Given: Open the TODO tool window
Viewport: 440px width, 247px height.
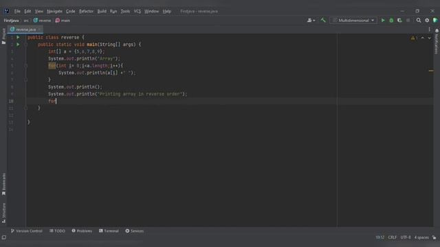Looking at the screenshot, I should [x=57, y=231].
